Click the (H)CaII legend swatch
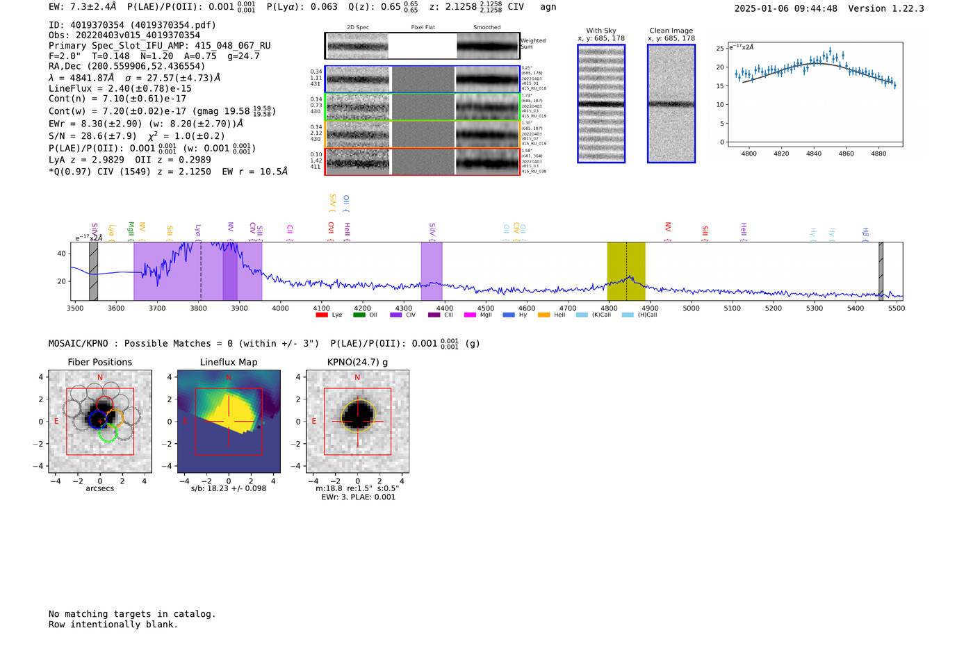973x662 pixels. [628, 315]
